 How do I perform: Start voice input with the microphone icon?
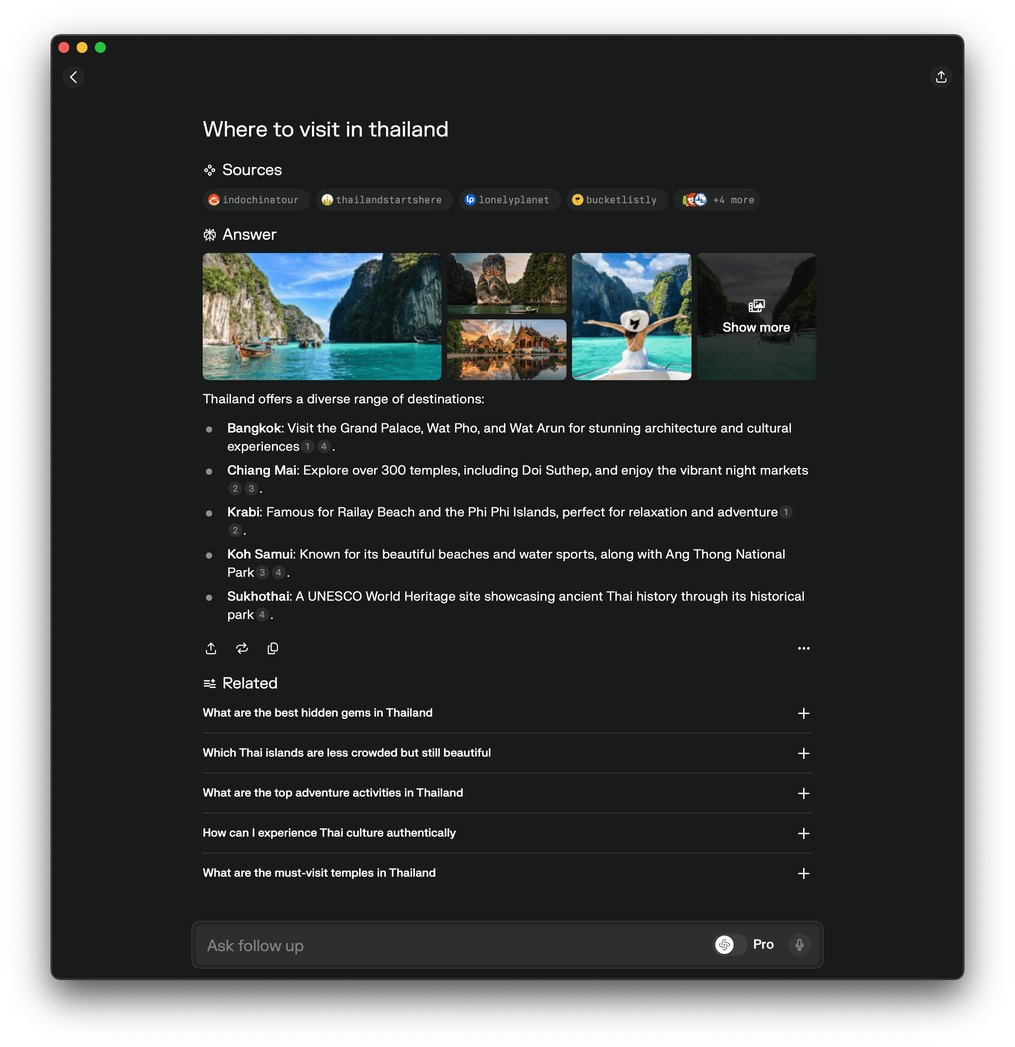point(799,944)
